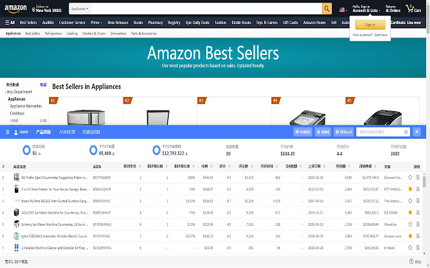Expand the Account & Lists dropdown
This screenshot has width=430, height=268.
coord(366,9)
